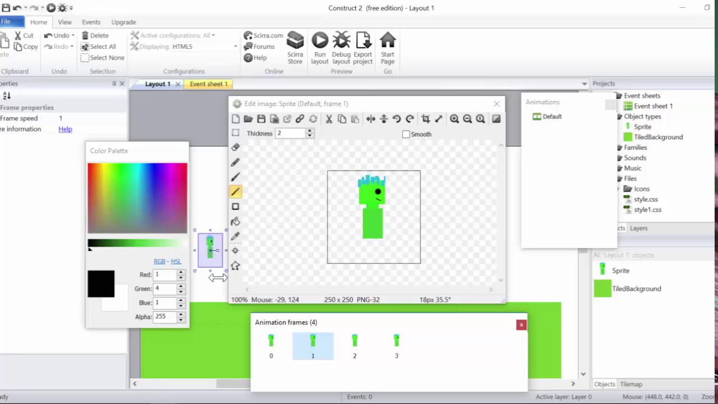
Task: Click the Select All button
Action: point(98,47)
